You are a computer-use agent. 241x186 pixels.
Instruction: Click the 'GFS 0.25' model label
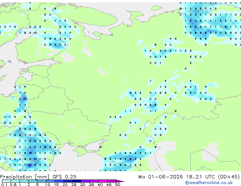(64, 177)
